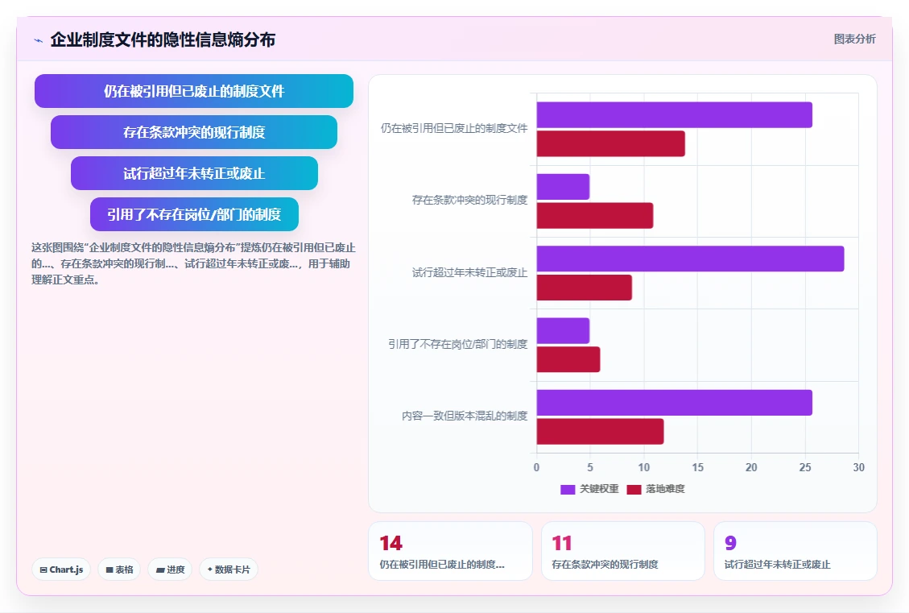This screenshot has width=909, height=613.
Task: Toggle the 关键权重 legend swatch
Action: coord(568,490)
